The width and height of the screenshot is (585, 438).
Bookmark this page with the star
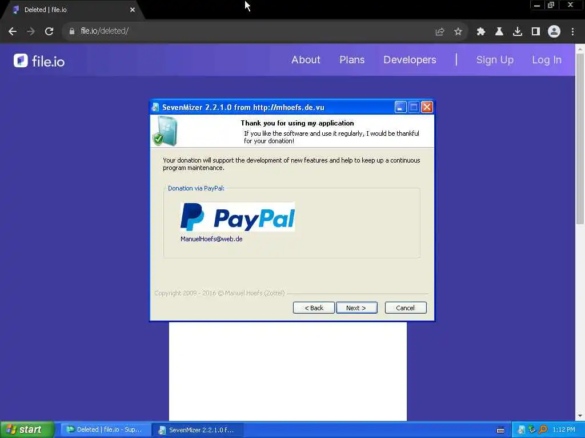click(458, 32)
